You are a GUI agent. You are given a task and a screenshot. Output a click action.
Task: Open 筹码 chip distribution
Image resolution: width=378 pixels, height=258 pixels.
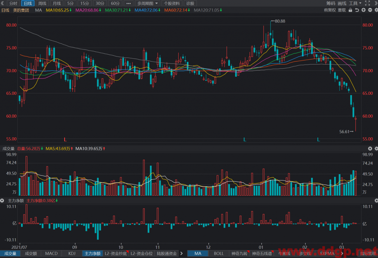point(331,3)
